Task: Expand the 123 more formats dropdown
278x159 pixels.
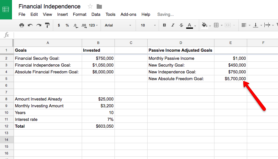Action: coord(93,25)
